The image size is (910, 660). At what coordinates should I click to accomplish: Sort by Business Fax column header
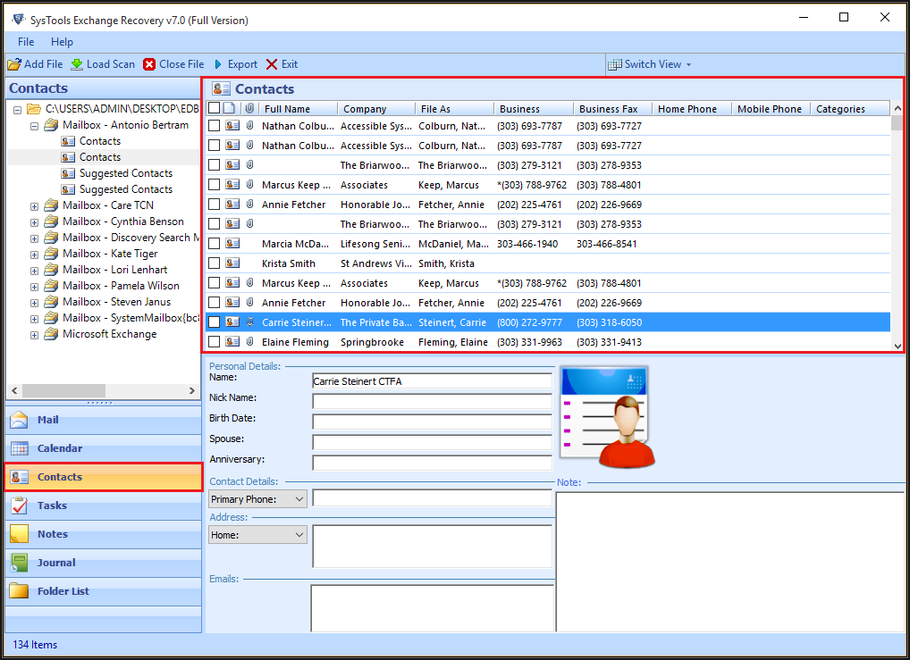[612, 108]
